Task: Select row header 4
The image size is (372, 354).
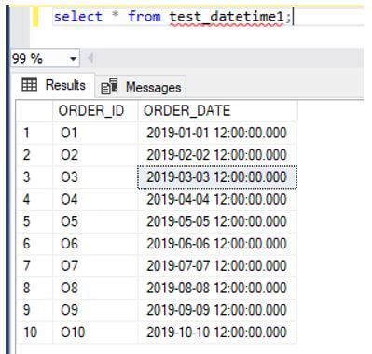Action: point(34,199)
